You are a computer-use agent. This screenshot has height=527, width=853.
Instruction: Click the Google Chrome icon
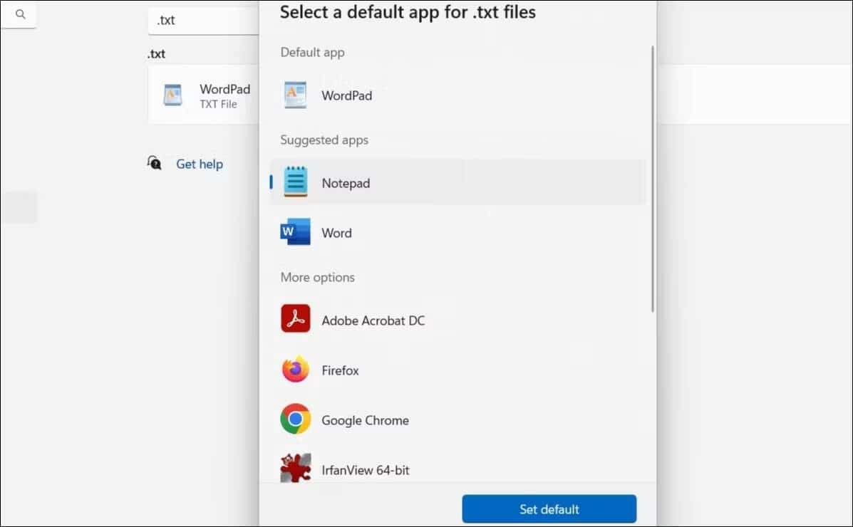(295, 419)
